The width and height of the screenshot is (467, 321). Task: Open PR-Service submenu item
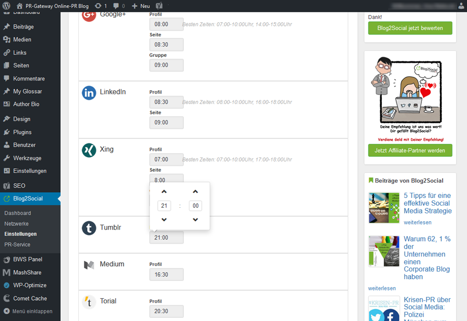coord(17,245)
